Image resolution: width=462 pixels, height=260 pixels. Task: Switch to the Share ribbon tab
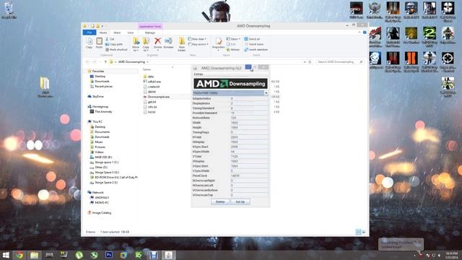117,32
